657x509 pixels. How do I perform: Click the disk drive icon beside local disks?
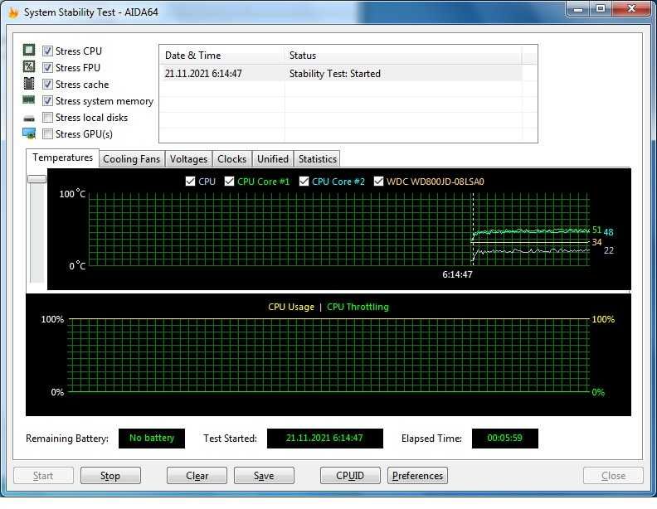[x=29, y=119]
